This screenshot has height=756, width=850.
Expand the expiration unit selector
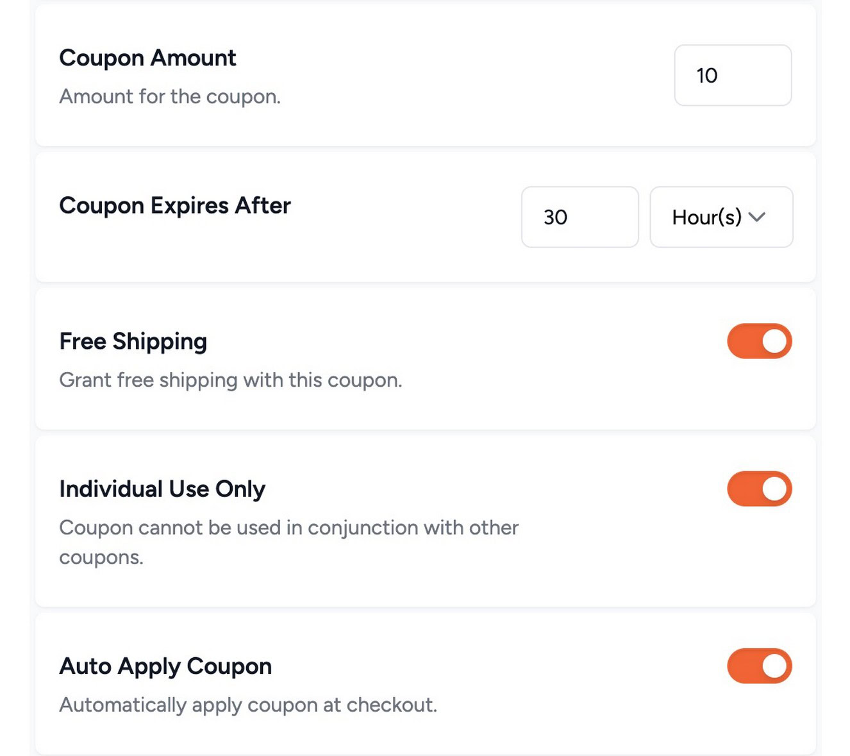pyautogui.click(x=721, y=217)
